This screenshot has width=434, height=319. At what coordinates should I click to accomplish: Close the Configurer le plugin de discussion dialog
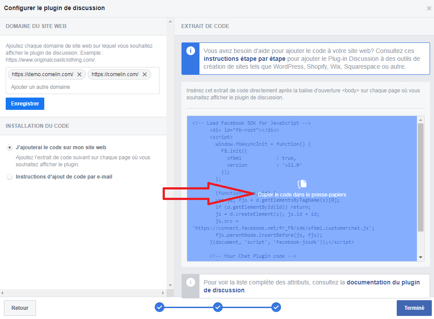point(429,8)
